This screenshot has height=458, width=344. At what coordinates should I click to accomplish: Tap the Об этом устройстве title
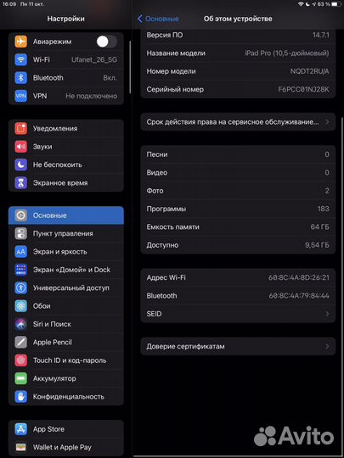pos(238,19)
